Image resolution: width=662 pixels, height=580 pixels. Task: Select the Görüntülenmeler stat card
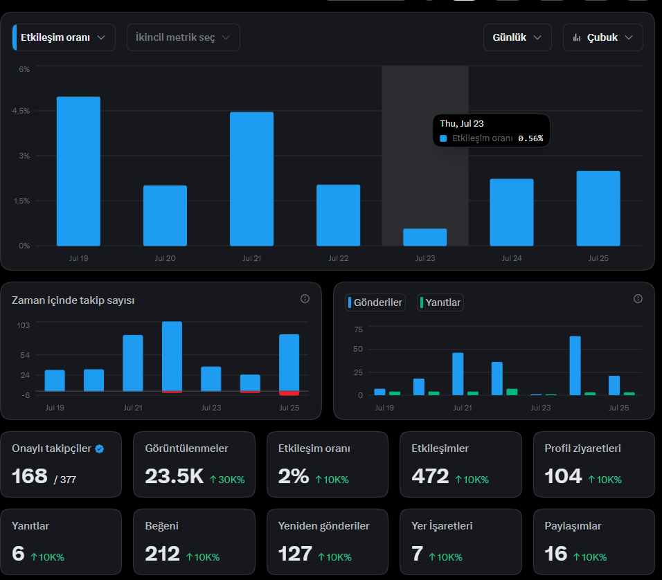coord(194,464)
